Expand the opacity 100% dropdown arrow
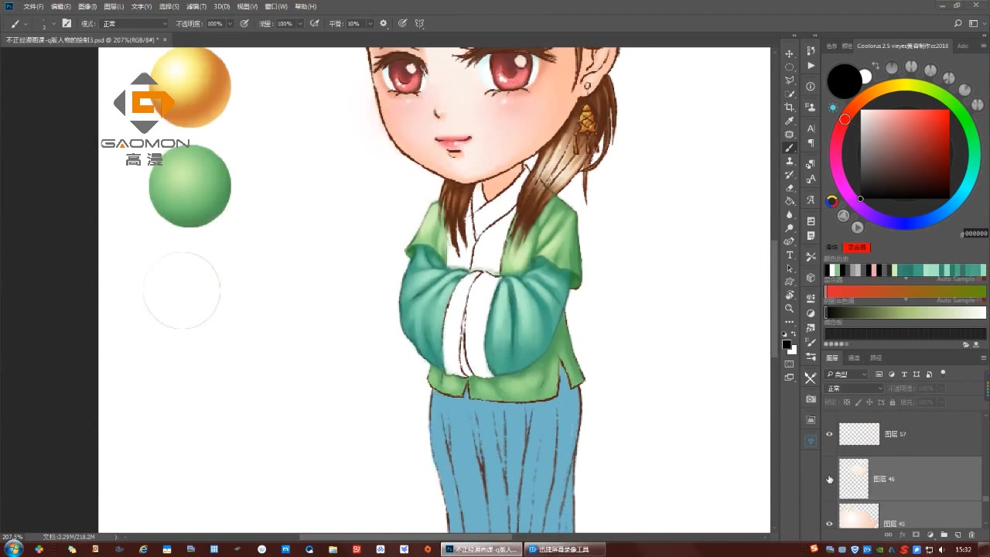 point(230,23)
